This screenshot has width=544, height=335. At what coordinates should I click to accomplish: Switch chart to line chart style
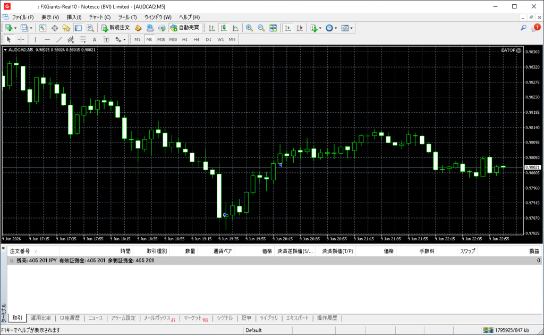(x=235, y=28)
